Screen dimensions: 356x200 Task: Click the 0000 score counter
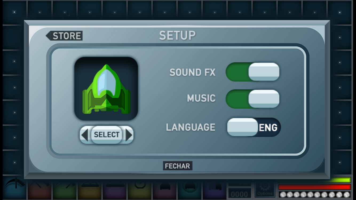[x=239, y=194]
